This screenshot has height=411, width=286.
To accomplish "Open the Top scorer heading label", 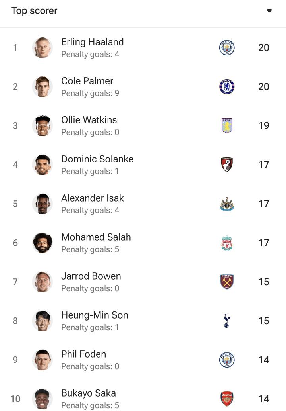I will tap(34, 11).
